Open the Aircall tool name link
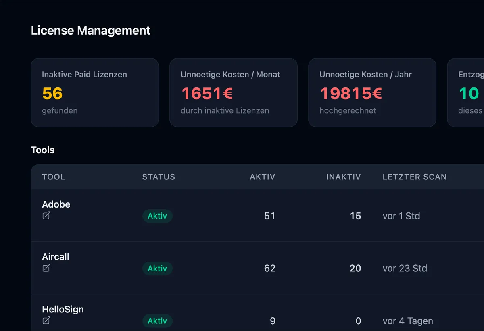Screen dimensions: 484x331 [x=55, y=256]
